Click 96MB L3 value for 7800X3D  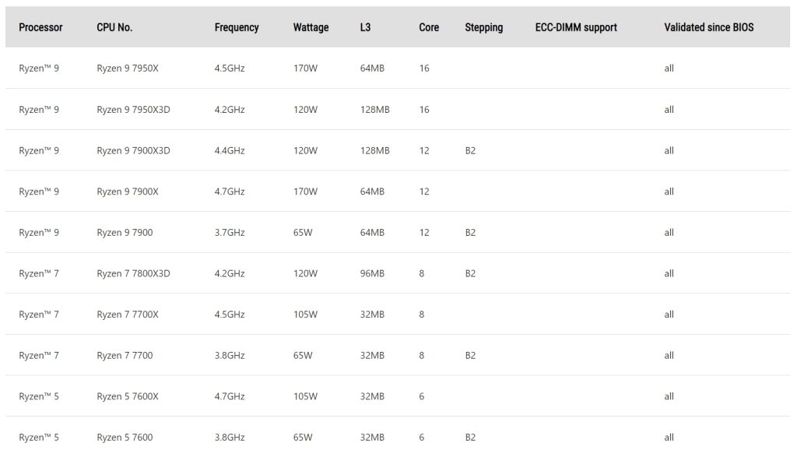pyautogui.click(x=372, y=273)
